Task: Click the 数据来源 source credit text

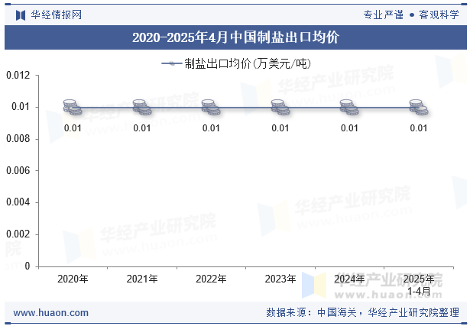Action: (363, 313)
